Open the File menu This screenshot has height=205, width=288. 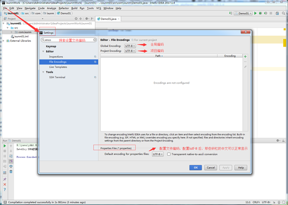[5, 8]
